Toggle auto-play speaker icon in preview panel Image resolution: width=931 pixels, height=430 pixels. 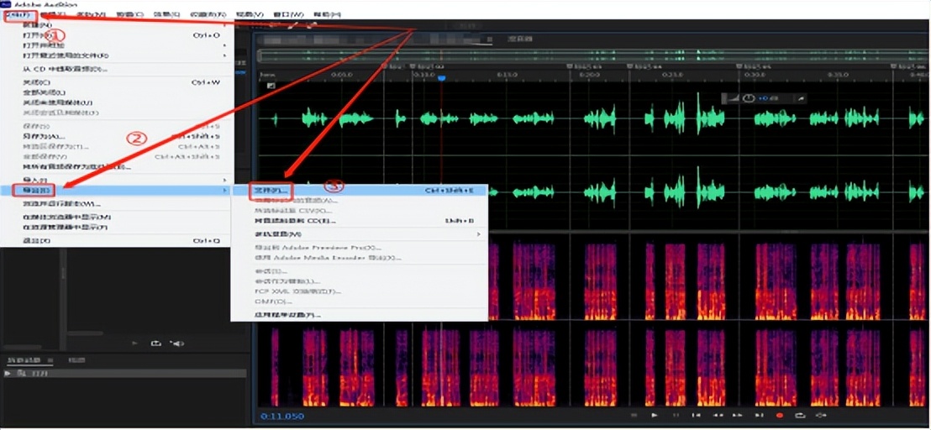(x=176, y=343)
